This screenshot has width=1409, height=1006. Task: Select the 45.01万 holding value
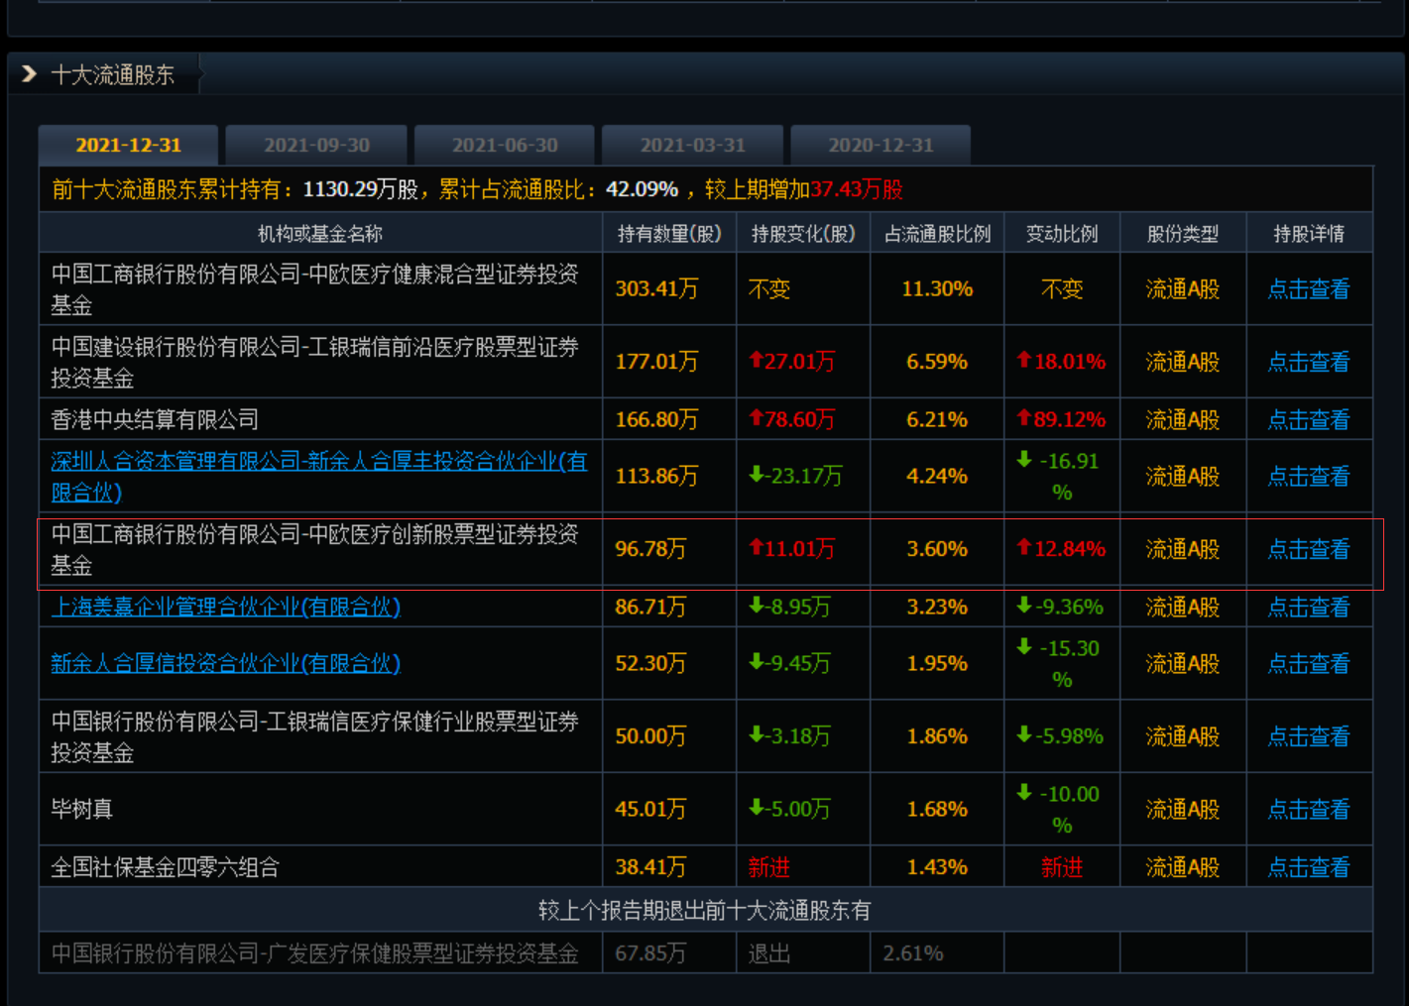pyautogui.click(x=650, y=809)
